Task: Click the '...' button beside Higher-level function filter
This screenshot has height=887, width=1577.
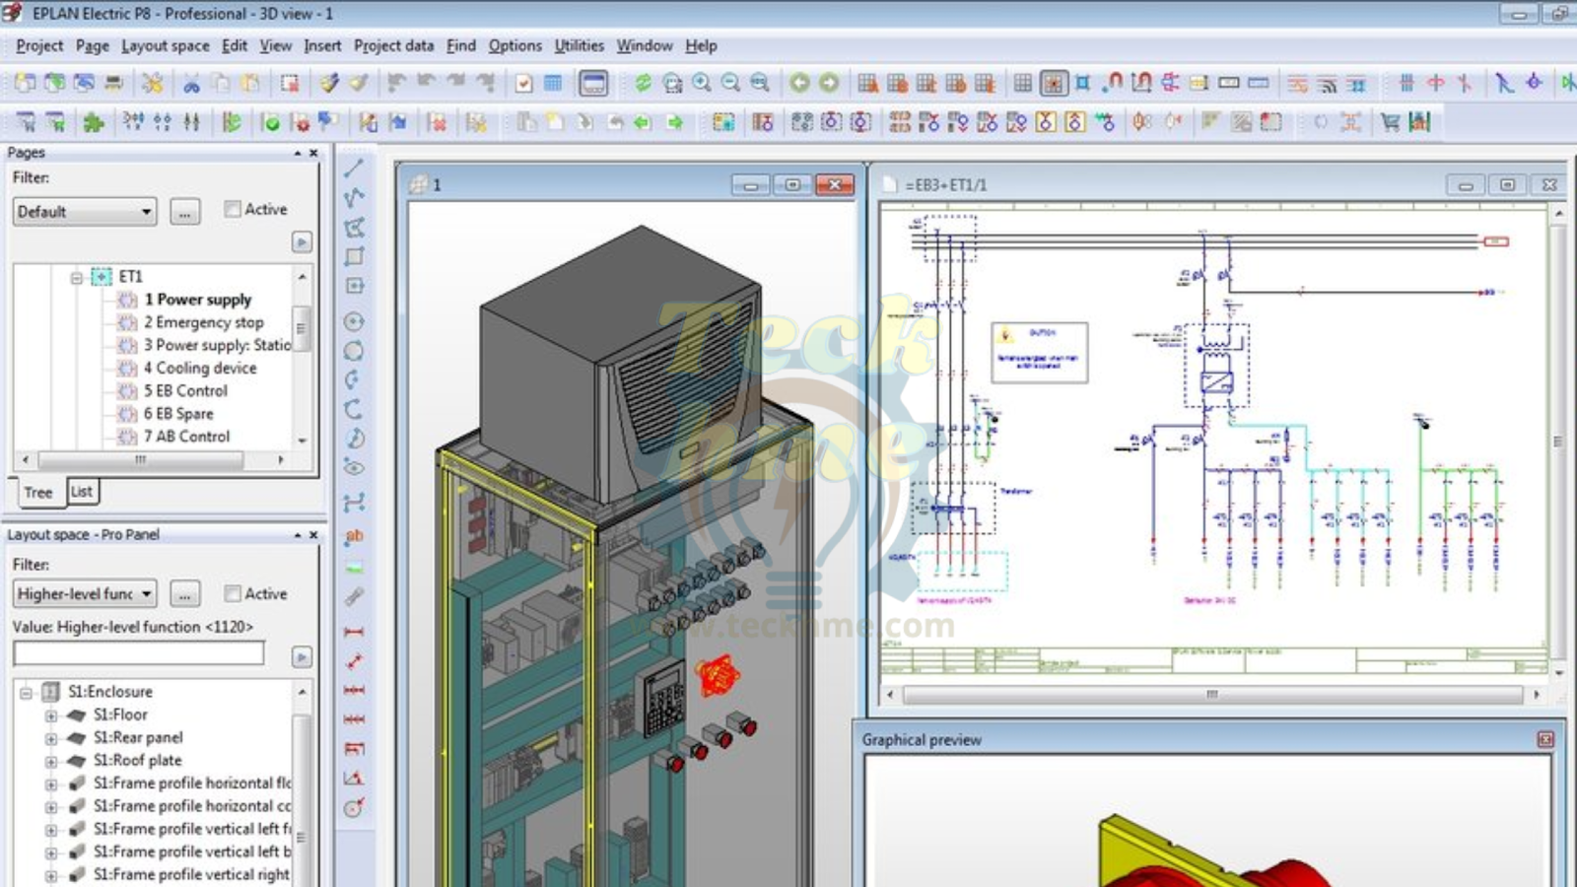Action: point(185,593)
